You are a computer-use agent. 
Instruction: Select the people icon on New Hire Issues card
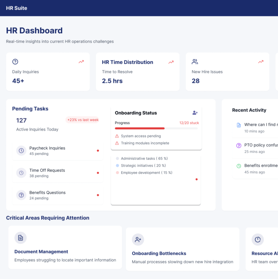(195, 62)
